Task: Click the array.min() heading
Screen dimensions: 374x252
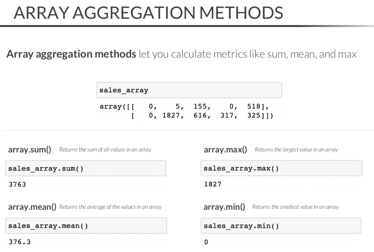Action: click(x=224, y=207)
